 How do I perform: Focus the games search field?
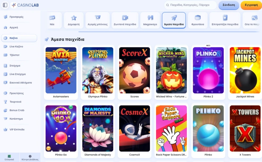pos(190,5)
